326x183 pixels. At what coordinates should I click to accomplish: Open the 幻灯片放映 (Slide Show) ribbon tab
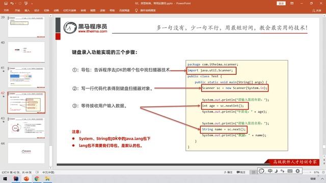point(70,10)
